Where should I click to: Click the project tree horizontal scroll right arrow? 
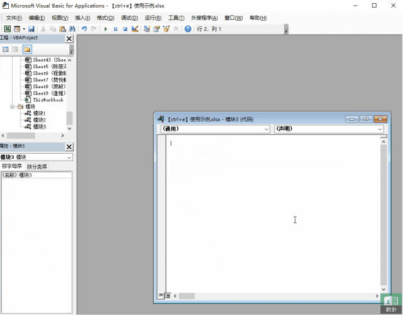[x=62, y=135]
